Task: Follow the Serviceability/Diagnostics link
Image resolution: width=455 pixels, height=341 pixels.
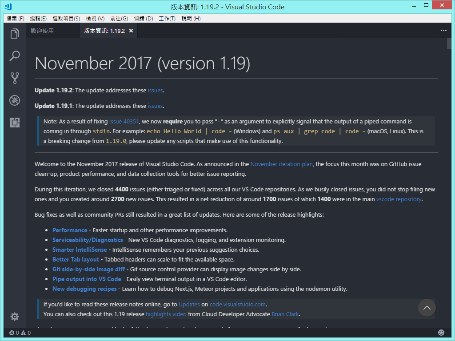Action: pos(88,240)
